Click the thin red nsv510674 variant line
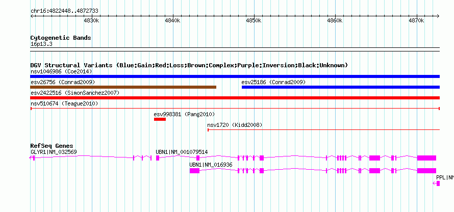This screenshot has height=212, width=454. [235, 109]
